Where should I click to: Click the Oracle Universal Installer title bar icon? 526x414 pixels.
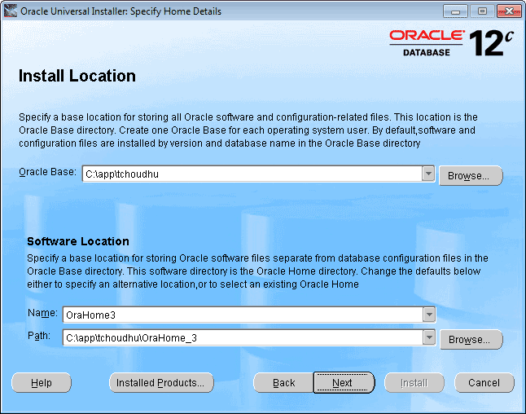(x=11, y=11)
